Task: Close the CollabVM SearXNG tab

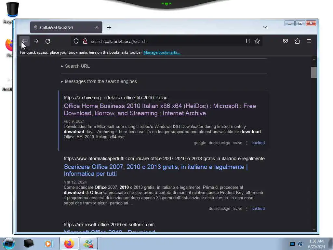Action: (x=97, y=27)
